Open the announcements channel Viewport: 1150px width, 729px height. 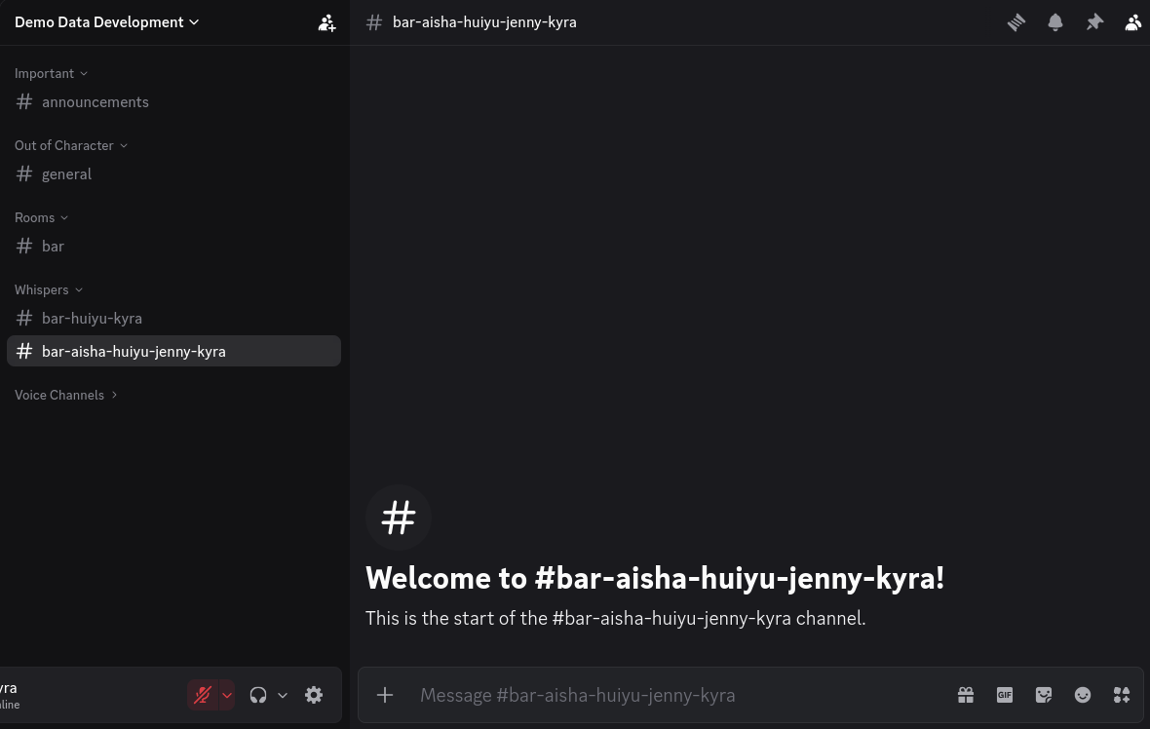[x=173, y=102]
